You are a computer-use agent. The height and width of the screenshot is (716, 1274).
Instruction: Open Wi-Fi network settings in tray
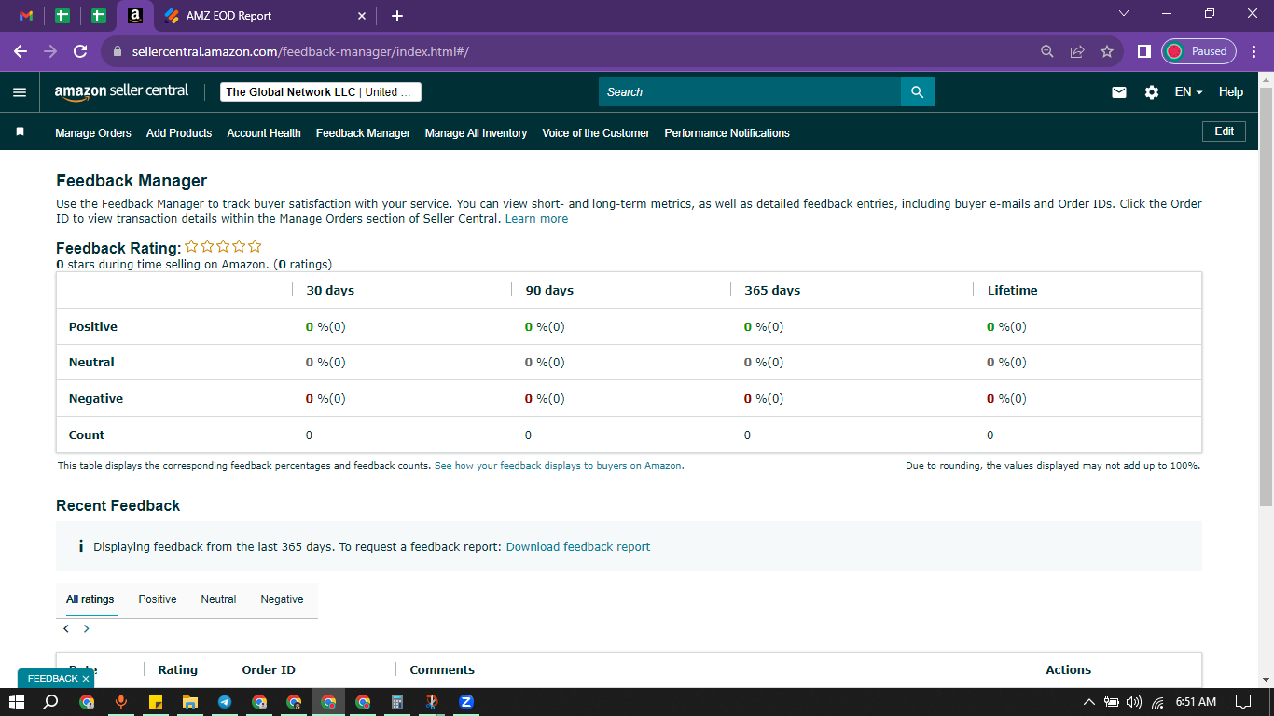1157,702
